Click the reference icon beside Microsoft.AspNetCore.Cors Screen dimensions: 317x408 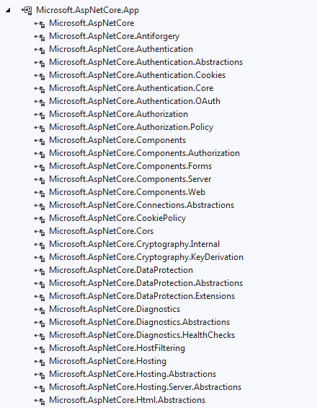pos(40,232)
